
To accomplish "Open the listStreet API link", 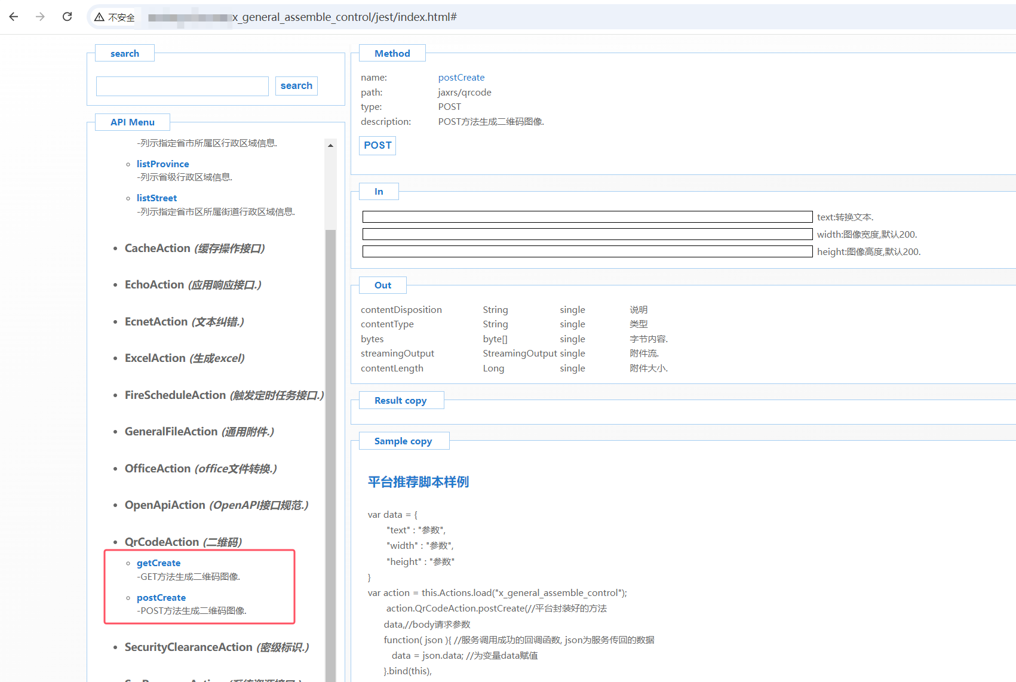I will point(156,198).
